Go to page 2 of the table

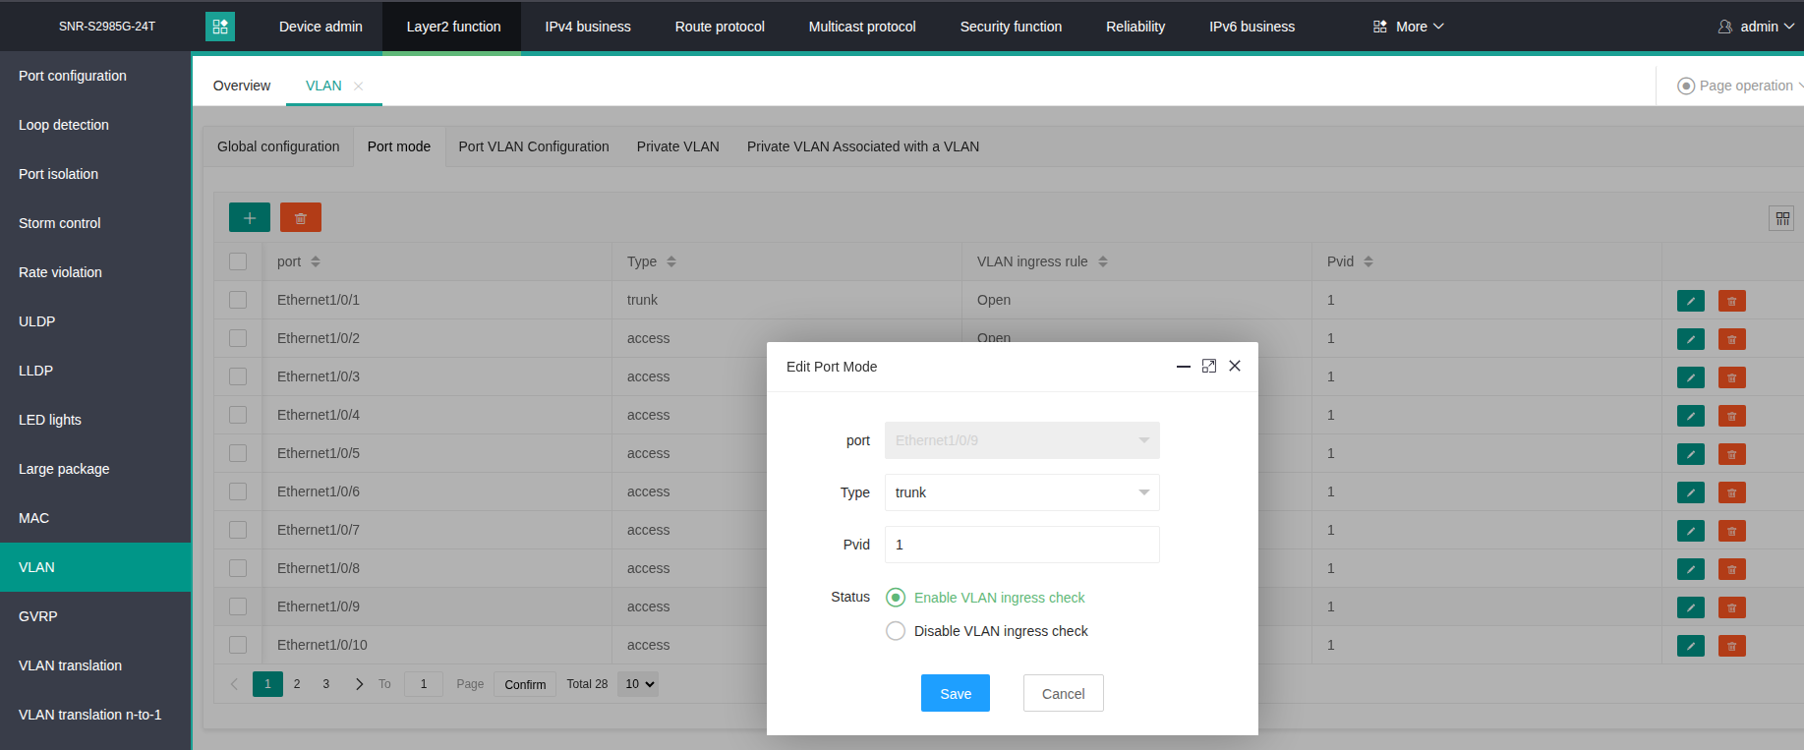pos(297,684)
